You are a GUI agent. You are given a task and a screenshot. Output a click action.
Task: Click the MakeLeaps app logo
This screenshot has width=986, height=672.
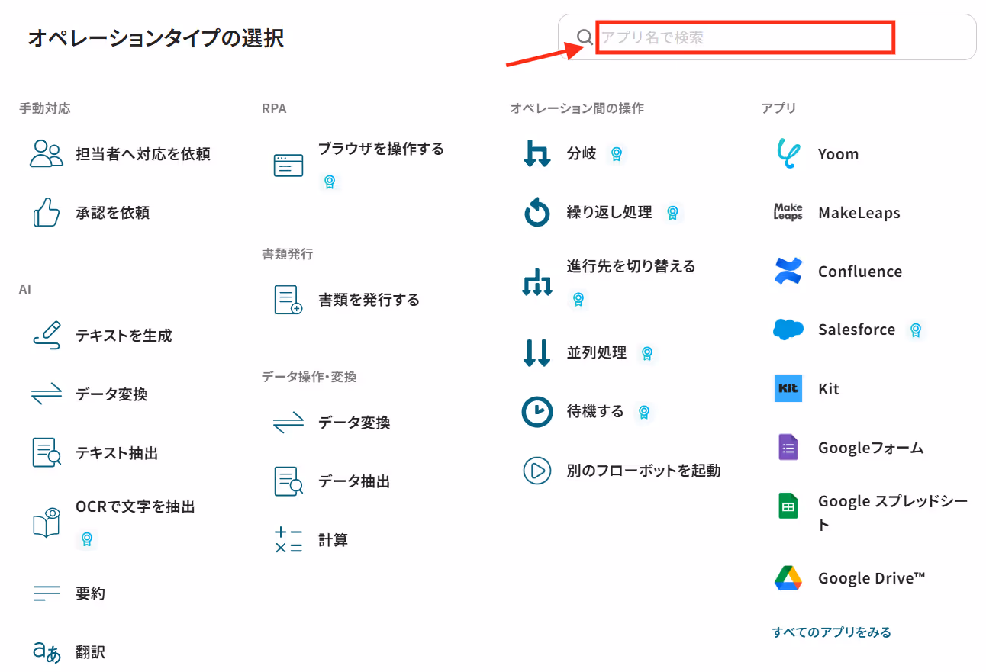click(788, 212)
